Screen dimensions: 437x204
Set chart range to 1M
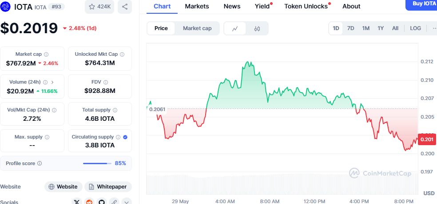click(365, 28)
